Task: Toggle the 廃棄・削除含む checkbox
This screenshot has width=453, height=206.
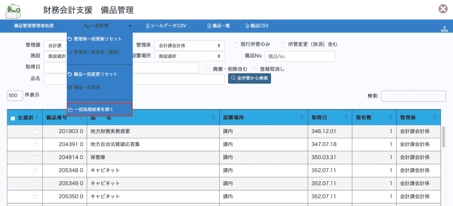Action: pos(208,70)
